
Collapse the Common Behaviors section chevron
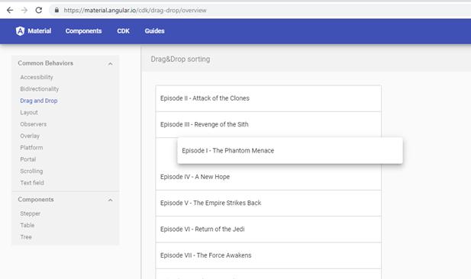[x=110, y=64]
